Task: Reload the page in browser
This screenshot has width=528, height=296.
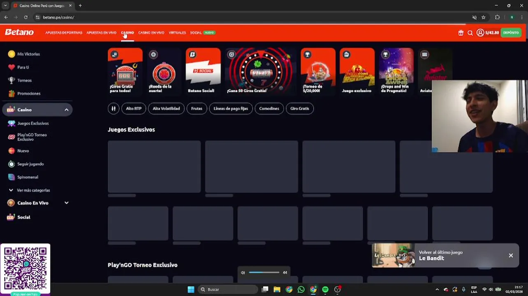Action: click(x=25, y=17)
